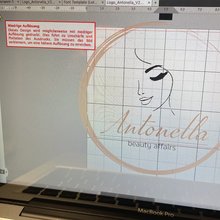Click the coordinate readout beside the ruler
The width and height of the screenshot is (220, 220).
click(x=7, y=9)
